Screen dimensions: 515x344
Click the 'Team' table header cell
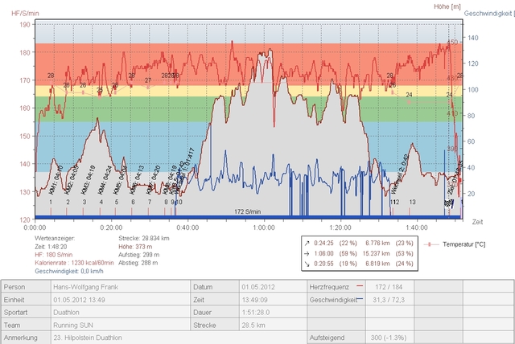click(27, 326)
